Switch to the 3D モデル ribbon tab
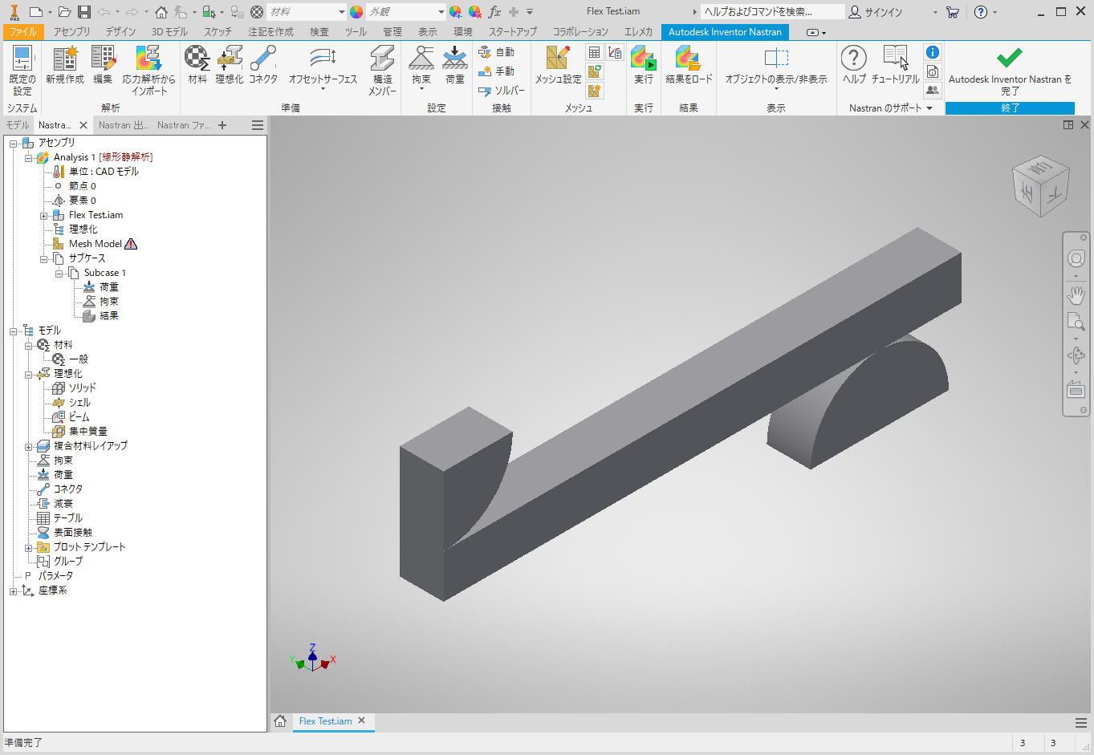The width and height of the screenshot is (1094, 755). [169, 32]
